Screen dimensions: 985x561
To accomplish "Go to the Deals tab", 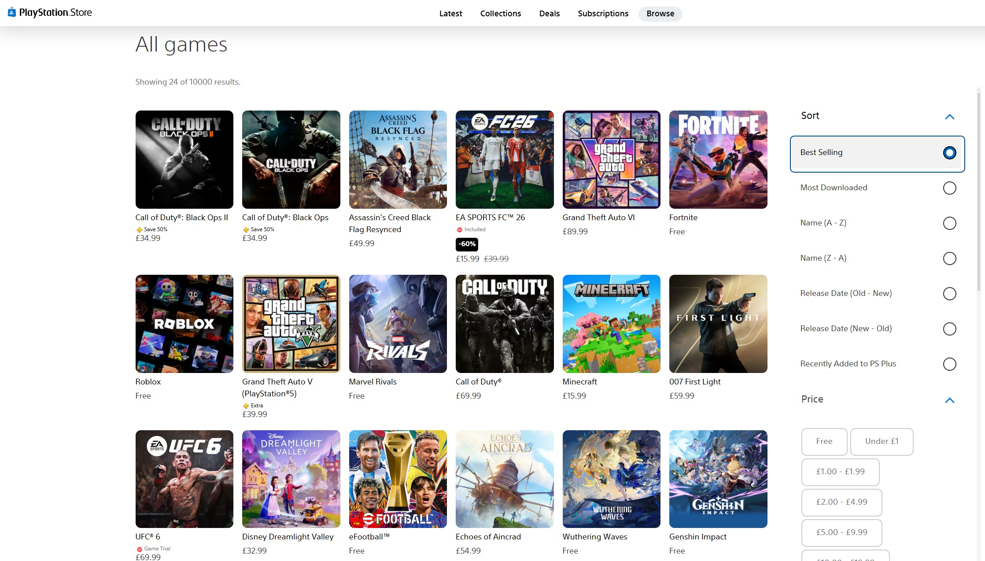I will pos(549,14).
